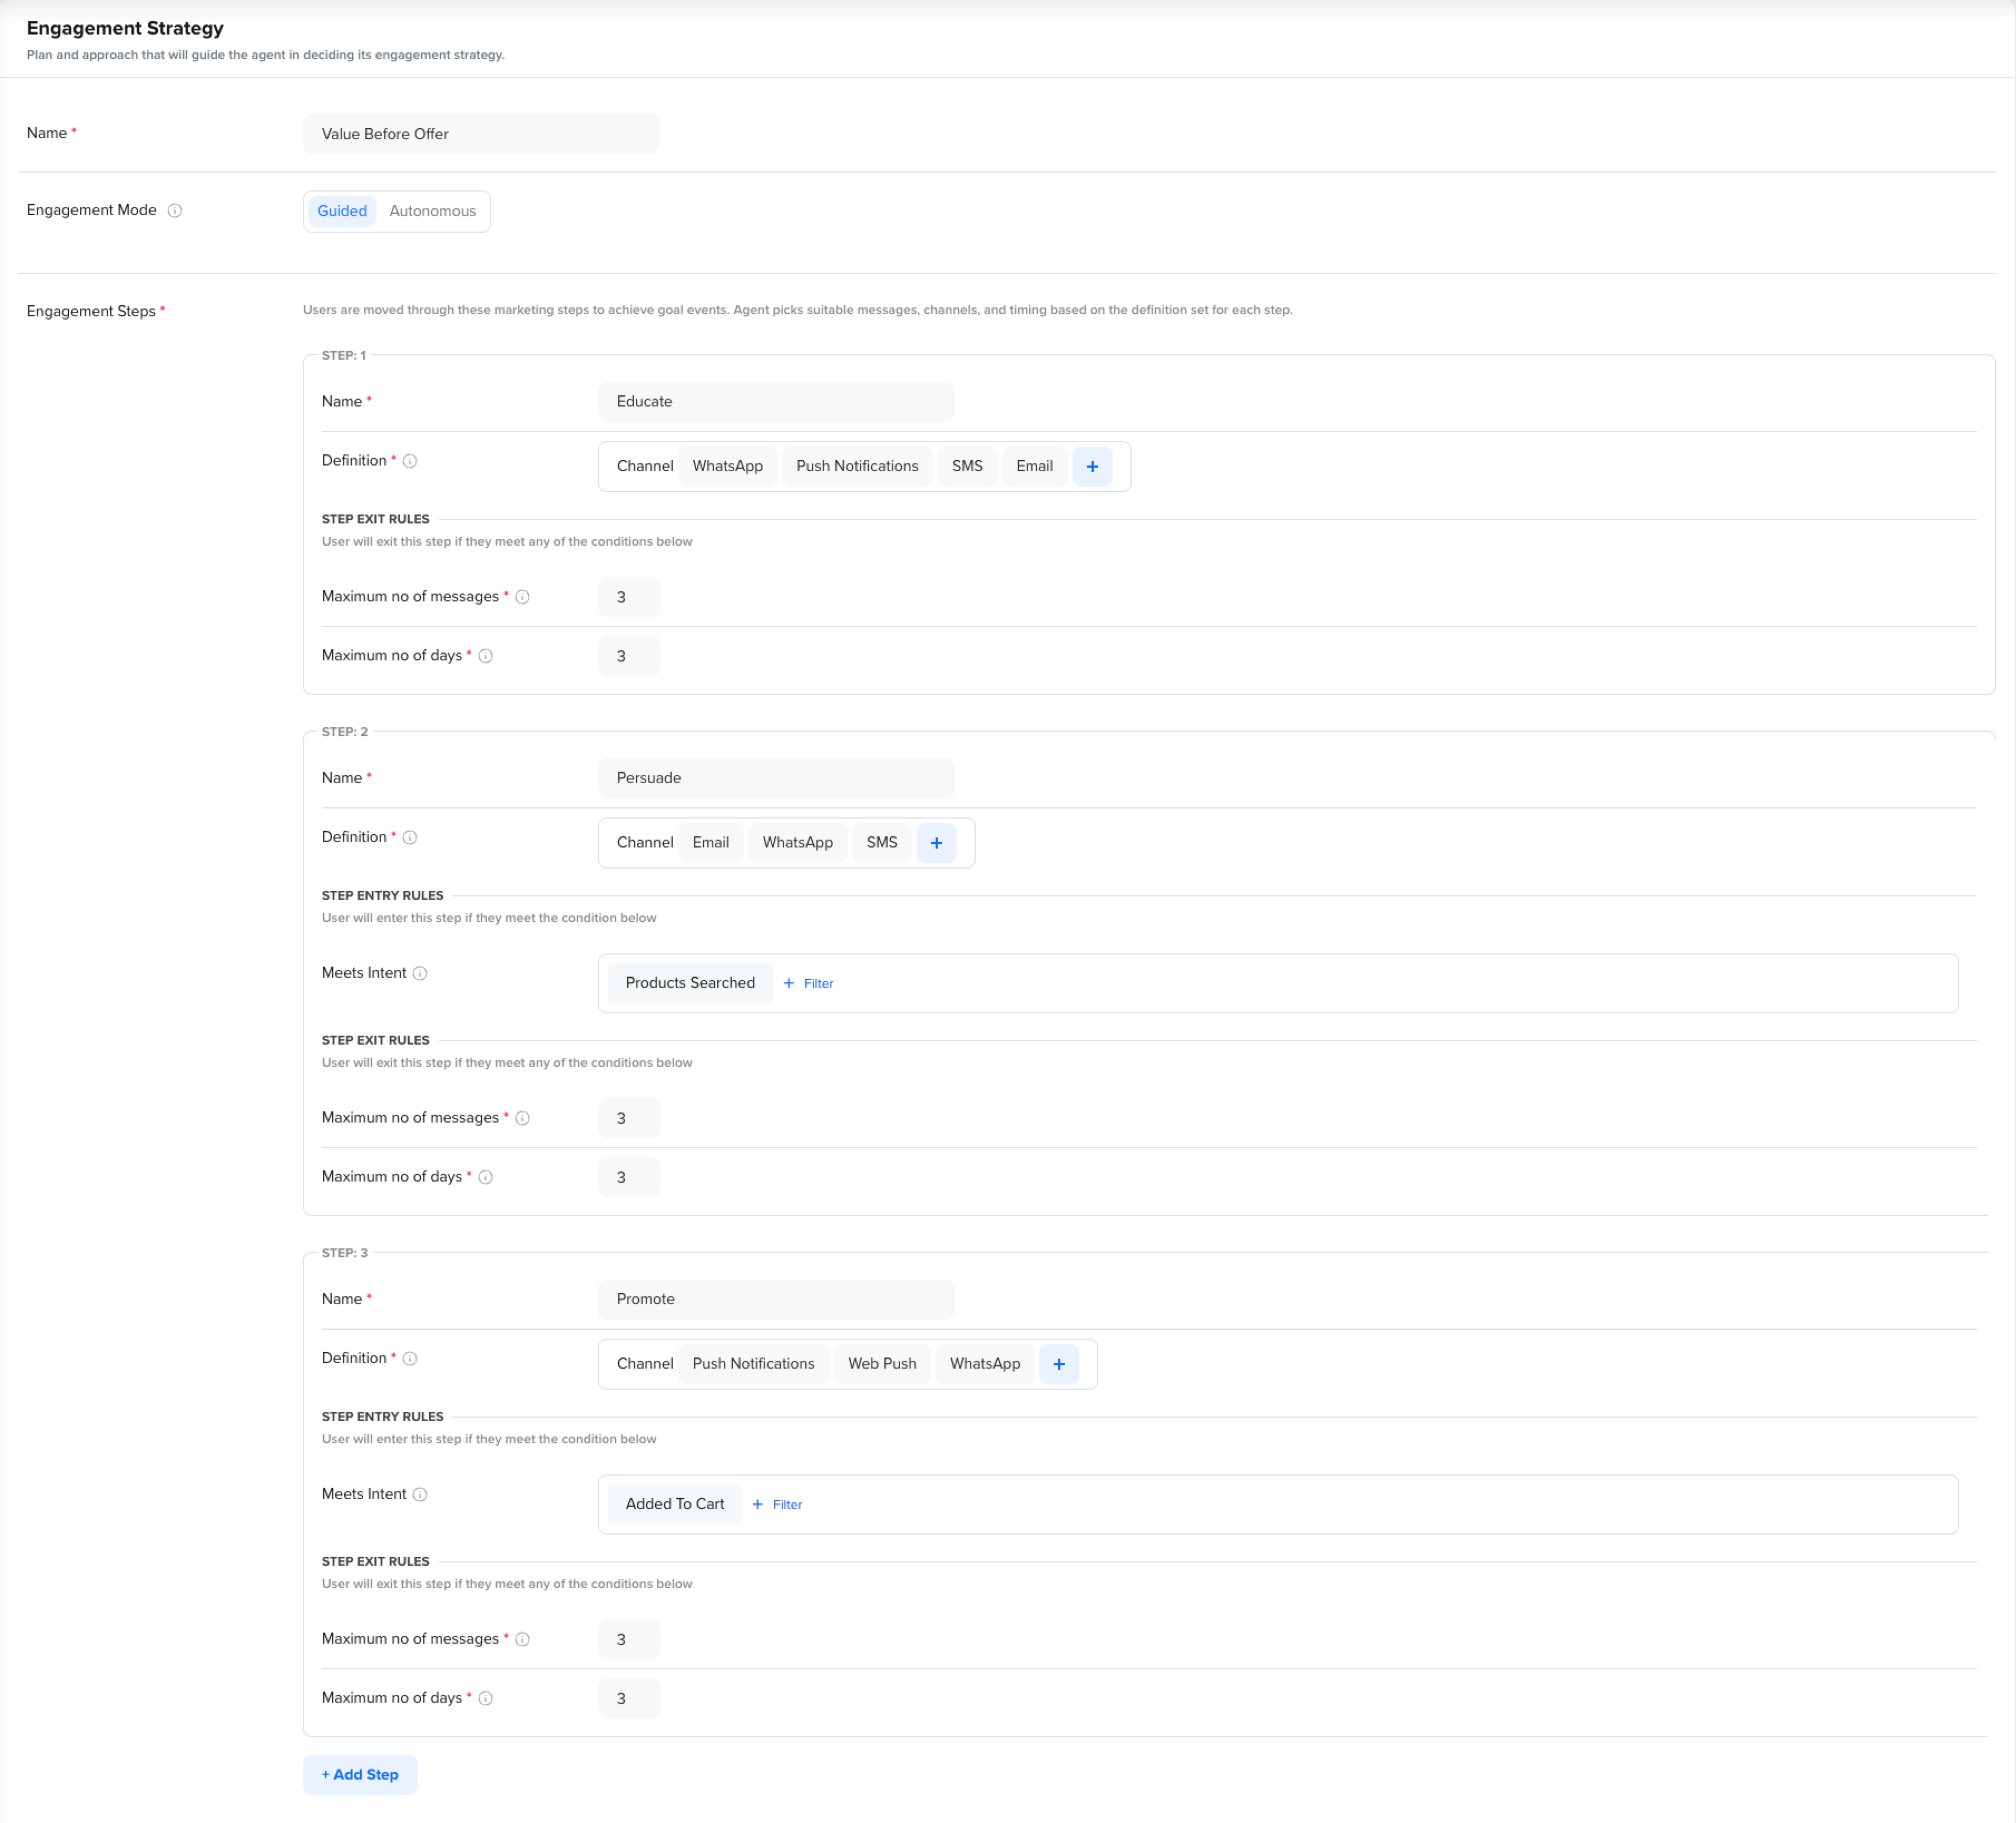This screenshot has width=2016, height=1823.
Task: Click info icon beside Step 3 Meets Intent
Action: (x=420, y=1494)
